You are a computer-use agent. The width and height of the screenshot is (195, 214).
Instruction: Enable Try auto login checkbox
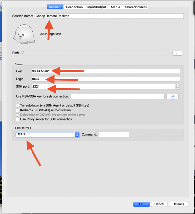point(18,106)
